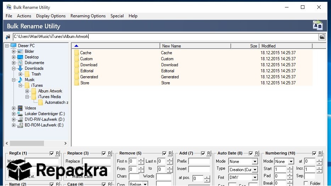This screenshot has width=331, height=186.
Task: Click the Musik note icon in tree
Action: 20,80
